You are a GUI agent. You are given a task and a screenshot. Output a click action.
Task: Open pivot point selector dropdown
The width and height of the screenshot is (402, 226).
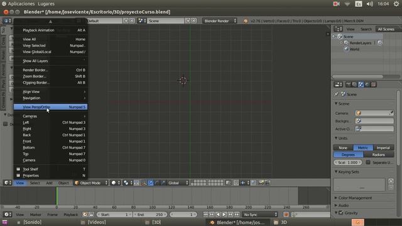(x=128, y=183)
